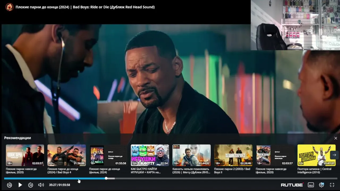Click title text Казнить нельзя помиловать (2026) | Mercy
The width and height of the screenshot is (340, 191).
(x=192, y=171)
